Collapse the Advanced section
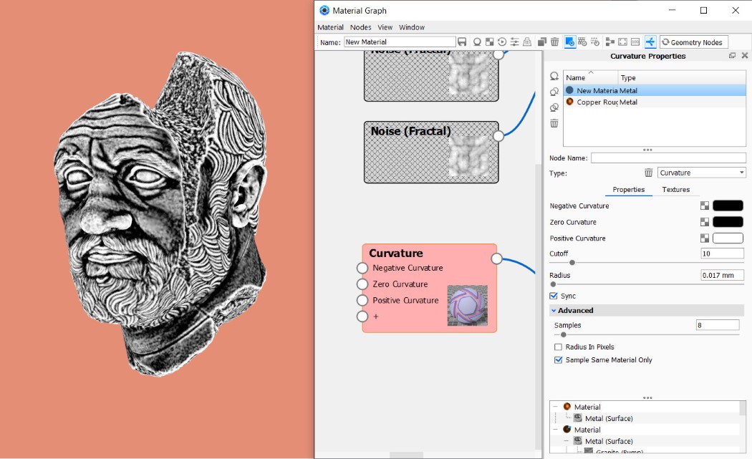Screen dimensions: 752x459 554,311
